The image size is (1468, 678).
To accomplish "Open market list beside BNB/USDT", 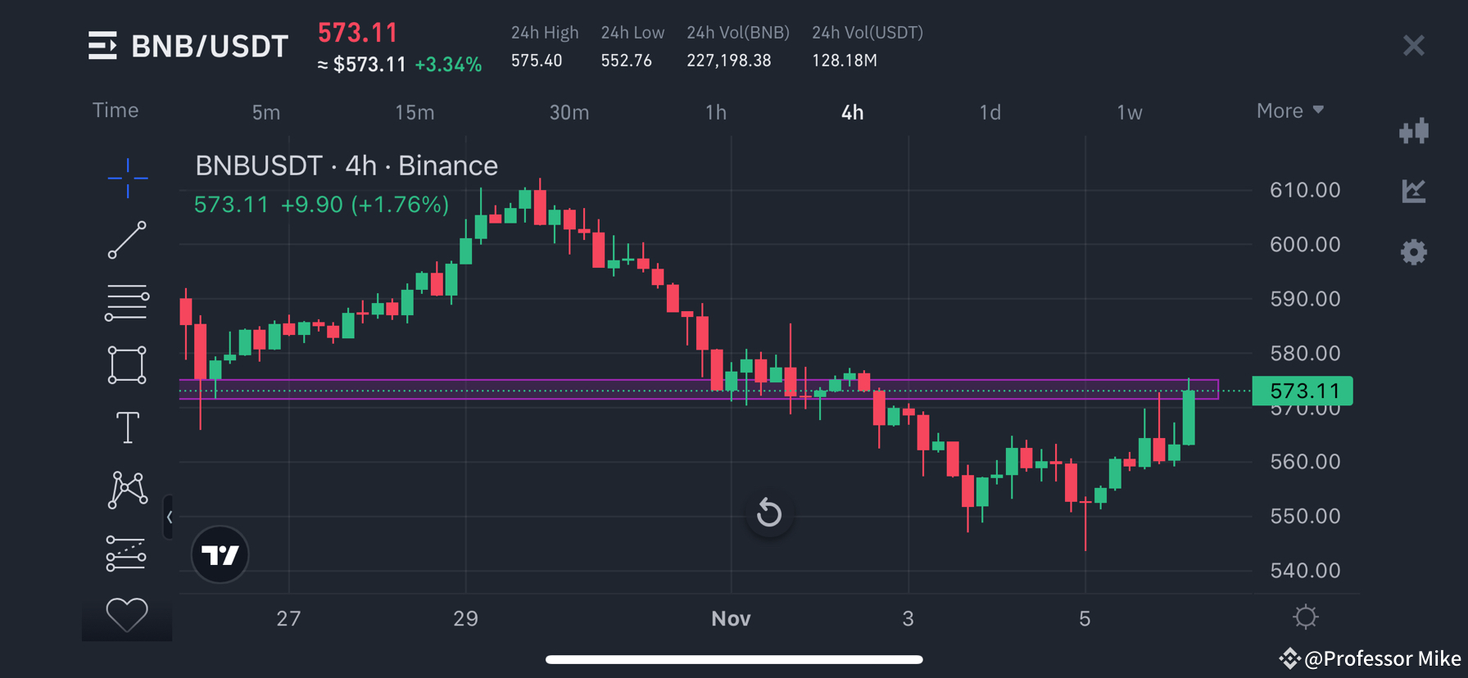I will 102,45.
